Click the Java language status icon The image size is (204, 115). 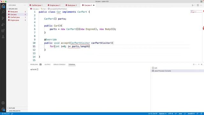point(185,114)
